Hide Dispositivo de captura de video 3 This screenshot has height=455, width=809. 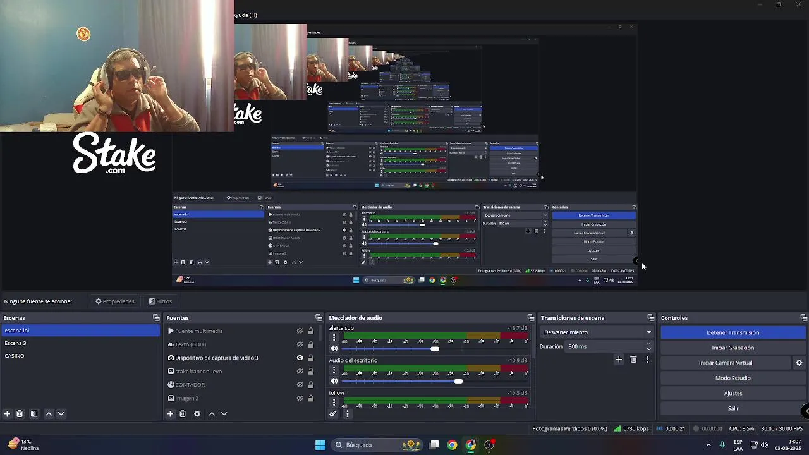(x=300, y=358)
